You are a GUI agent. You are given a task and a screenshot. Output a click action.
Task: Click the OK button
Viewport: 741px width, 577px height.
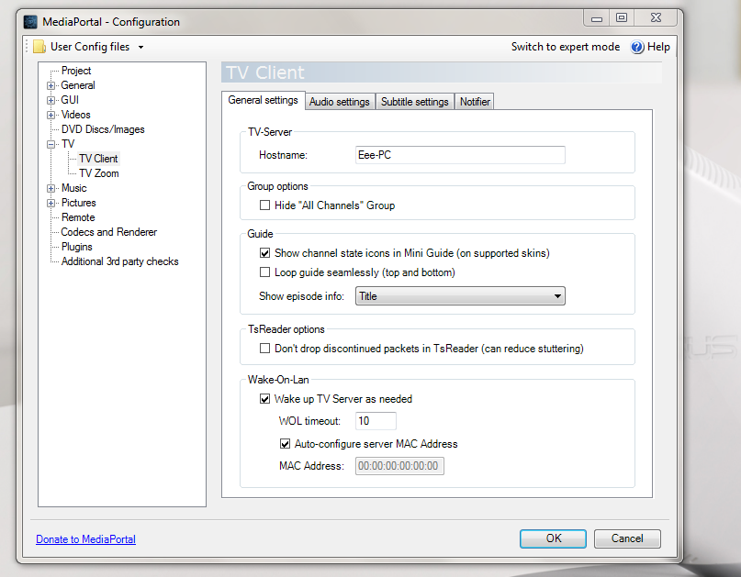(x=553, y=538)
